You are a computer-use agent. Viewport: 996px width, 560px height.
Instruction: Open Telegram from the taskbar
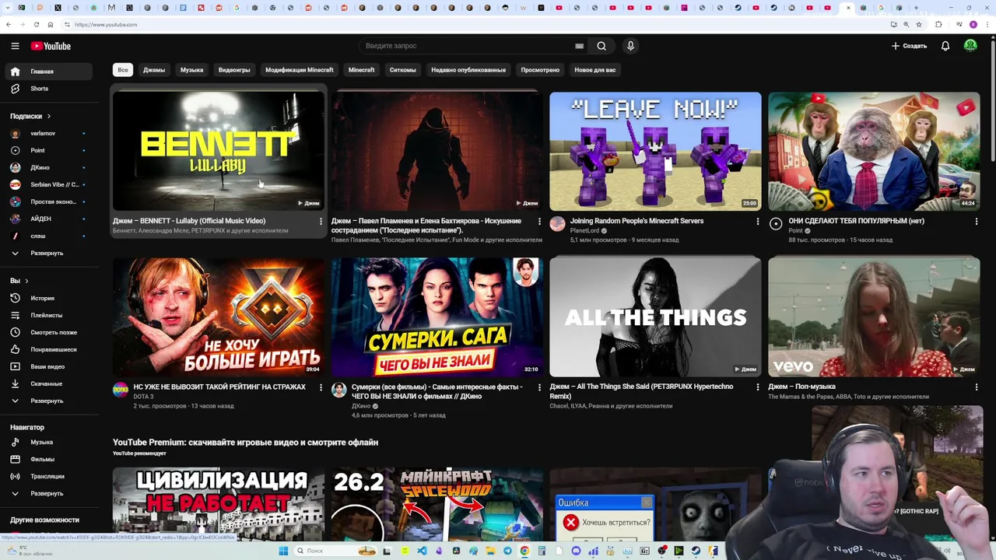[507, 551]
